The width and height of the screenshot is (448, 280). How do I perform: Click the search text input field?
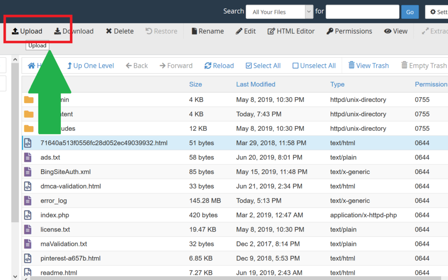pos(362,12)
